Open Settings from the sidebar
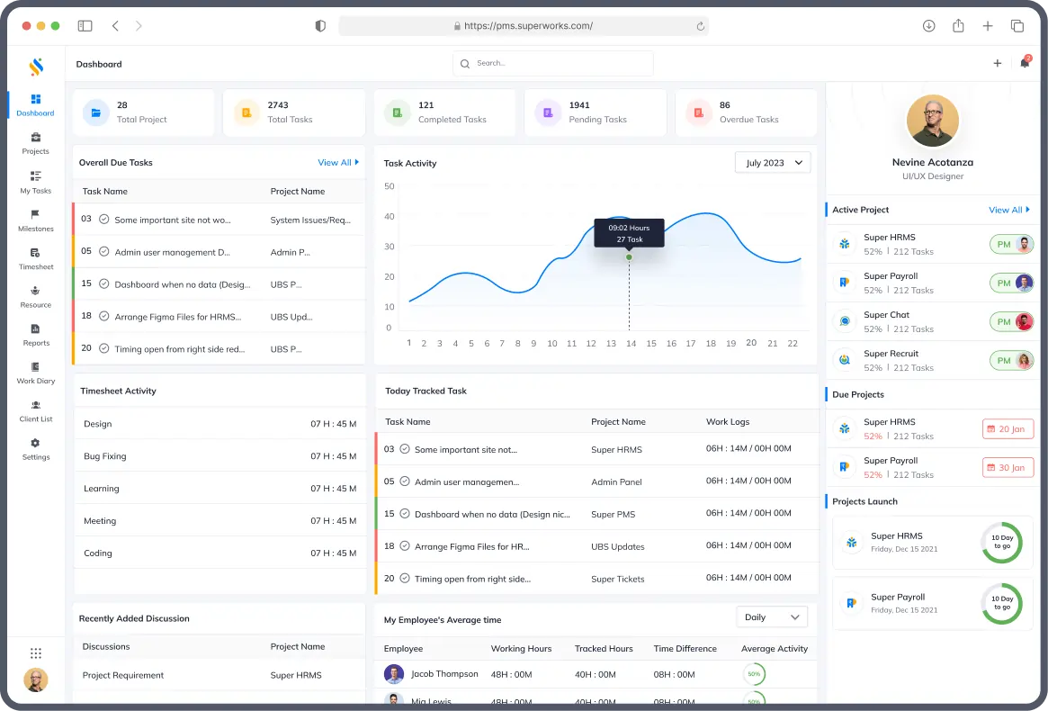The width and height of the screenshot is (1048, 711). [x=35, y=450]
